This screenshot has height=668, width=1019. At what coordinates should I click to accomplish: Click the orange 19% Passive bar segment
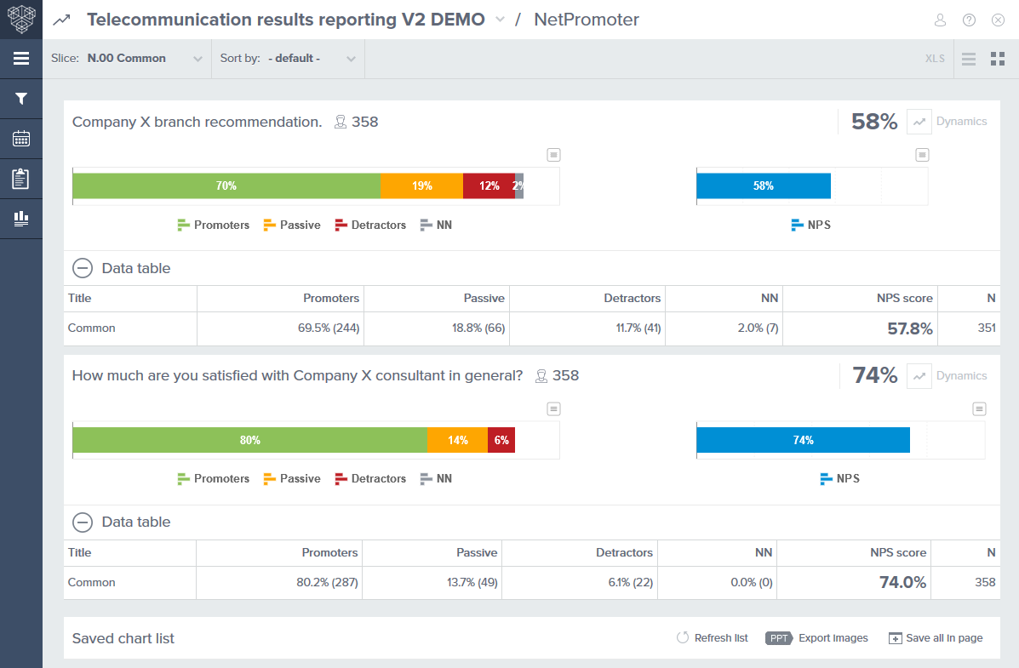[x=421, y=186]
